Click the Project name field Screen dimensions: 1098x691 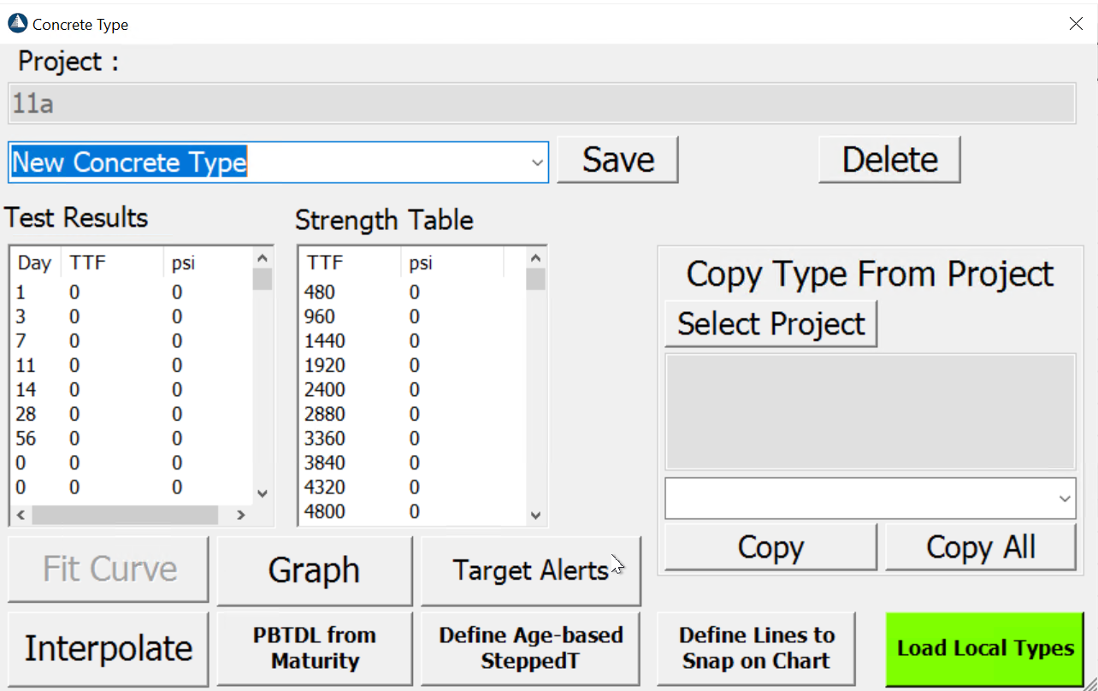click(542, 104)
